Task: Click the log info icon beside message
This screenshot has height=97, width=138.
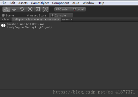Action: coord(3,26)
